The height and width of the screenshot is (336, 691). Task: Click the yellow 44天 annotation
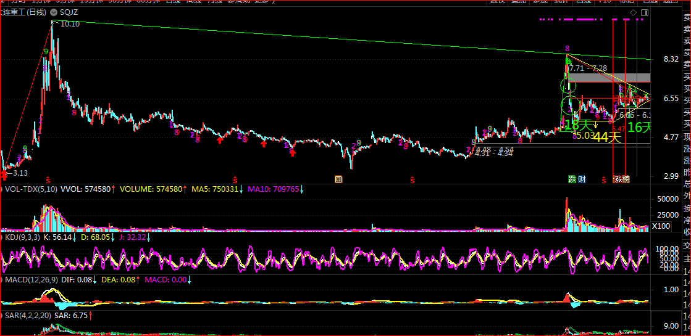click(x=607, y=137)
